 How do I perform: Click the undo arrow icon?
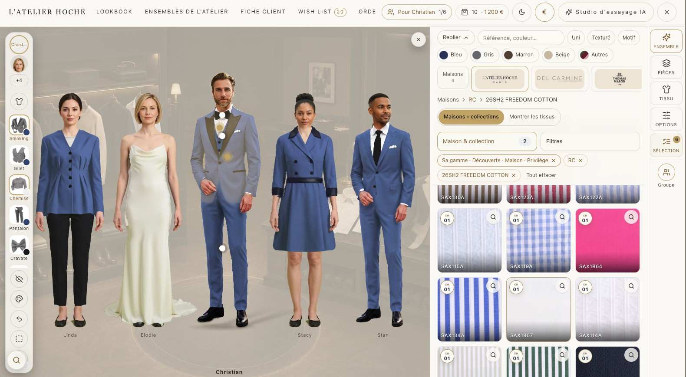pyautogui.click(x=19, y=319)
